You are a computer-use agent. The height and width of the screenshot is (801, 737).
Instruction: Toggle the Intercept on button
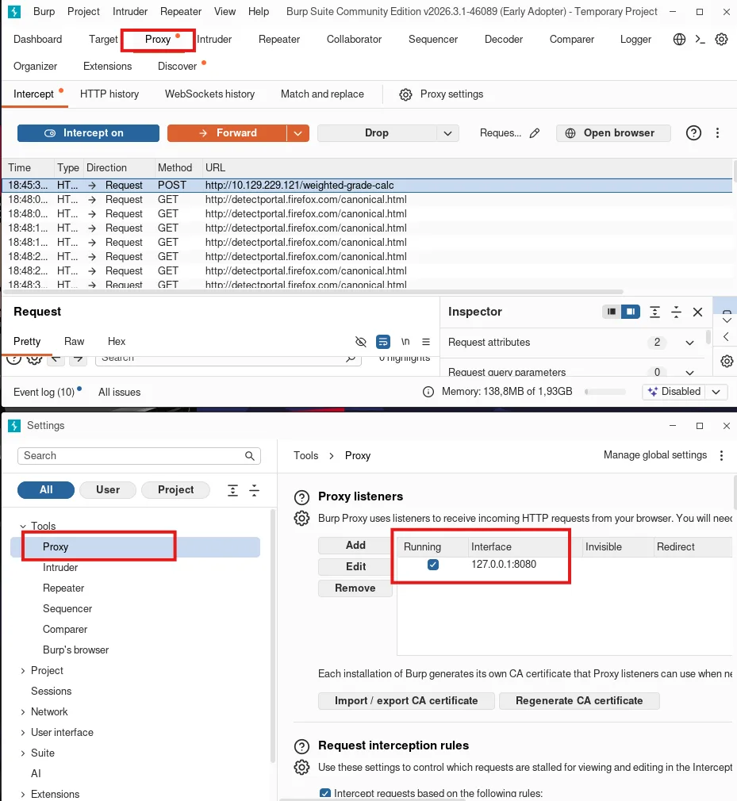tap(88, 133)
